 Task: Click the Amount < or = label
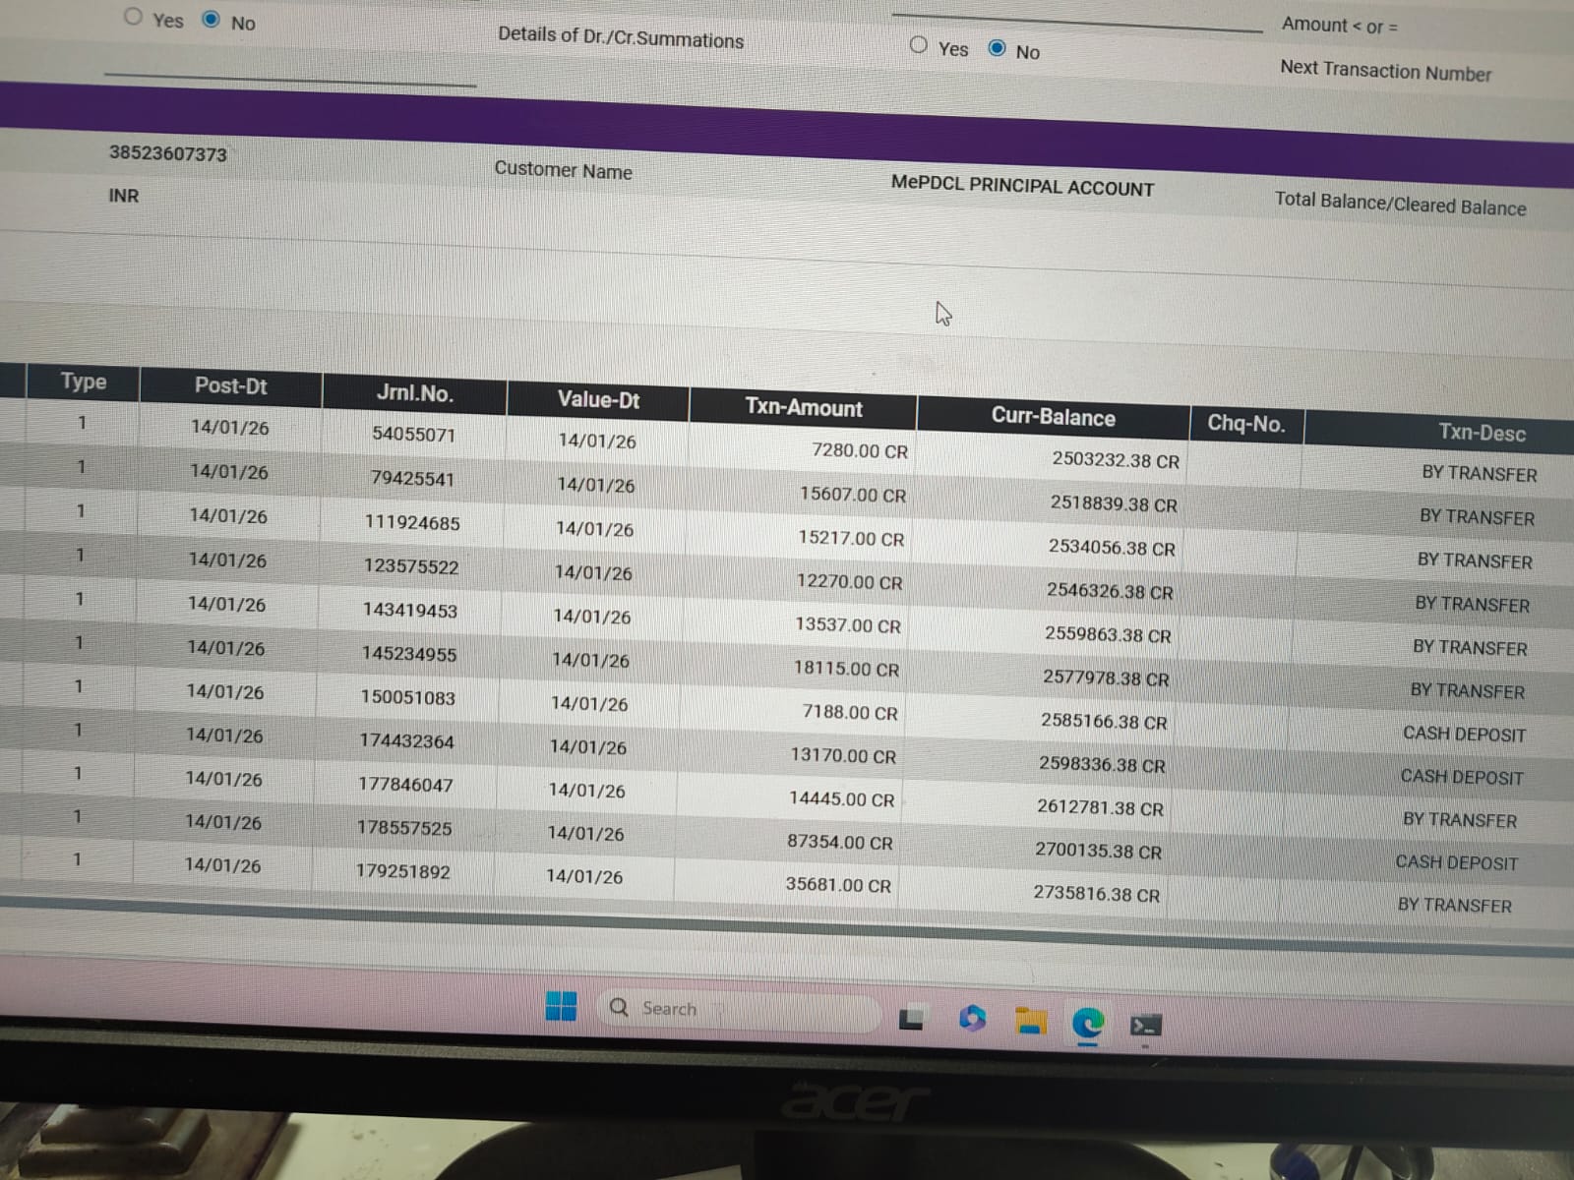[1339, 25]
